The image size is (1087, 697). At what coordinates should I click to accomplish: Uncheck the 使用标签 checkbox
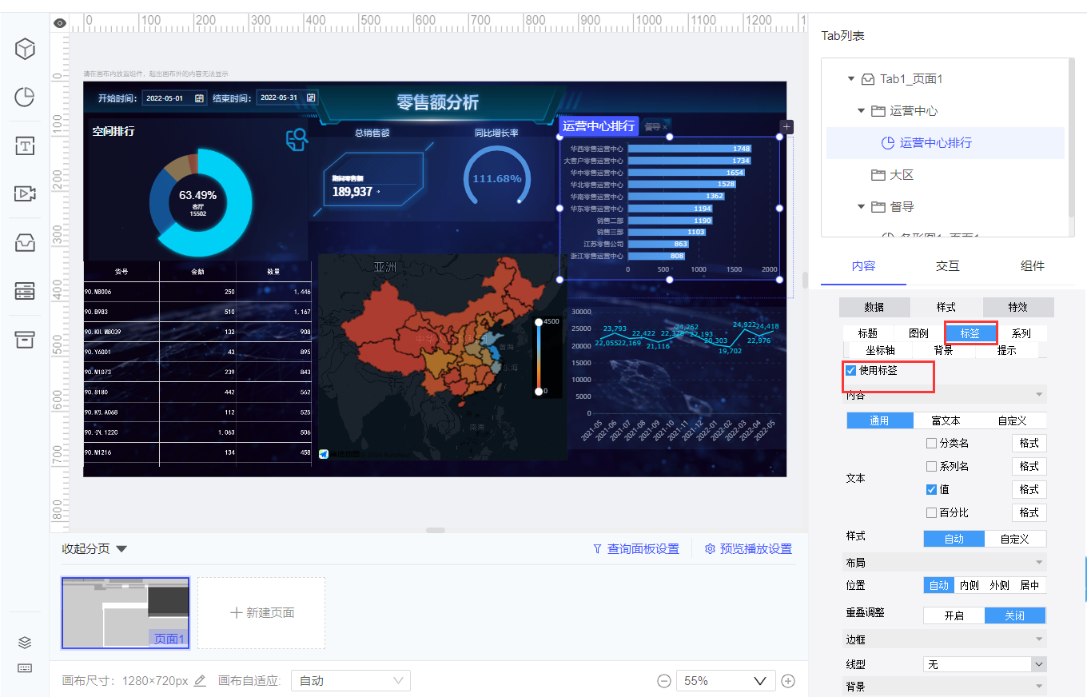851,371
